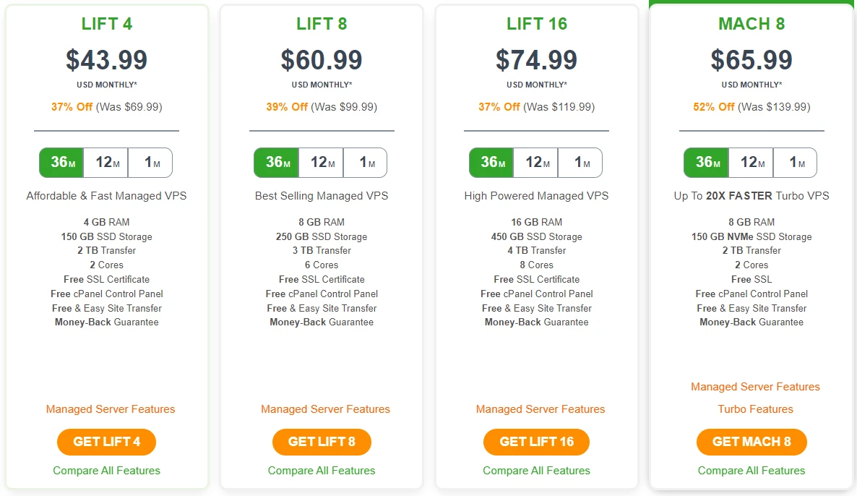Click Compare All Features for MACH 8

coord(752,470)
